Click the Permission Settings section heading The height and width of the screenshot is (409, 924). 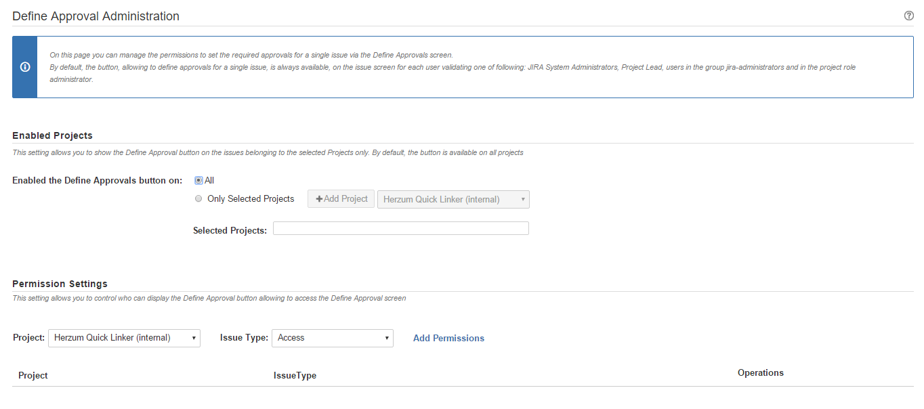point(60,284)
